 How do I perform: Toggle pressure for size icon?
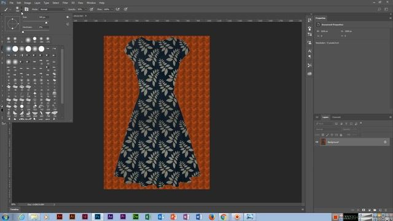125,9
